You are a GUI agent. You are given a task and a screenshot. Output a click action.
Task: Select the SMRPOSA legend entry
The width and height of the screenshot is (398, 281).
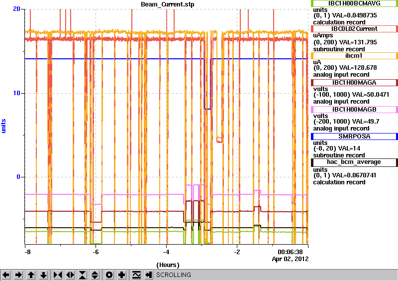tap(354, 137)
